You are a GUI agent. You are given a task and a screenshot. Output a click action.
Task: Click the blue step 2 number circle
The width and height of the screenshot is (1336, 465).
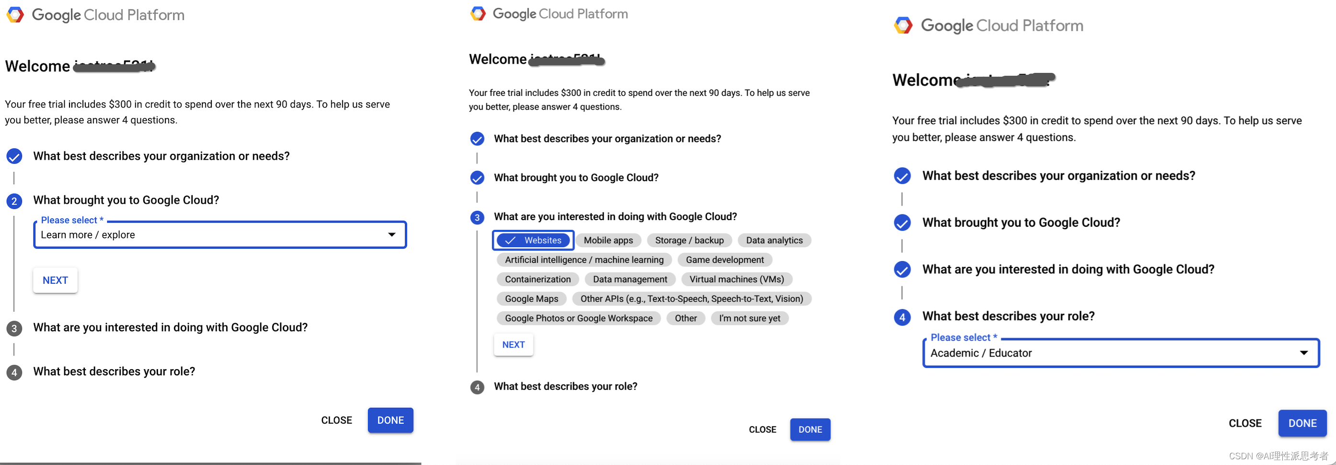(14, 201)
